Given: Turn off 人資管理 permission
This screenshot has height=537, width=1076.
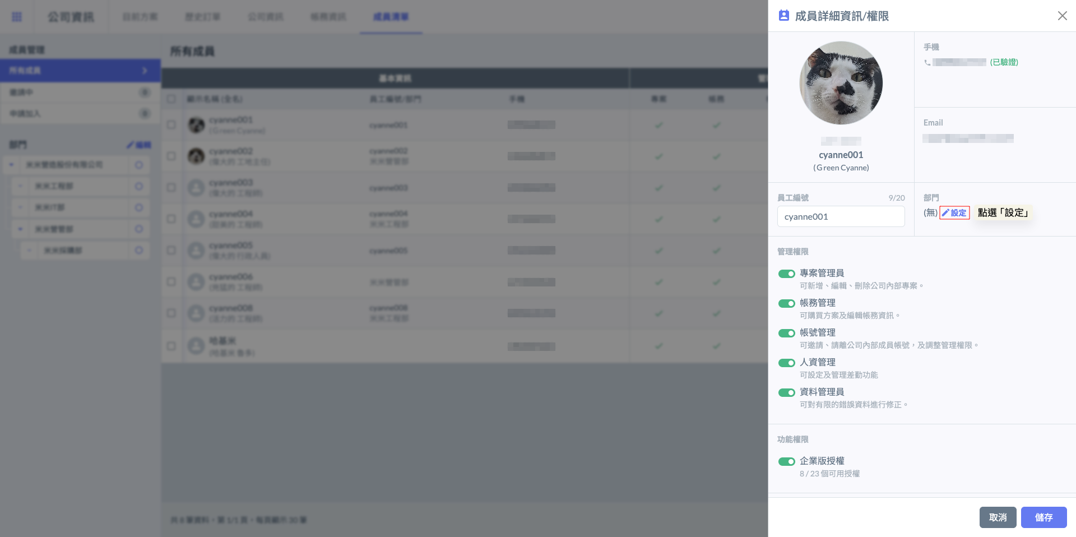Looking at the screenshot, I should (786, 363).
